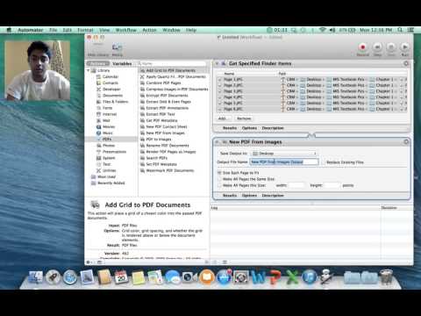Show Options of New PDF from Images

(x=249, y=196)
